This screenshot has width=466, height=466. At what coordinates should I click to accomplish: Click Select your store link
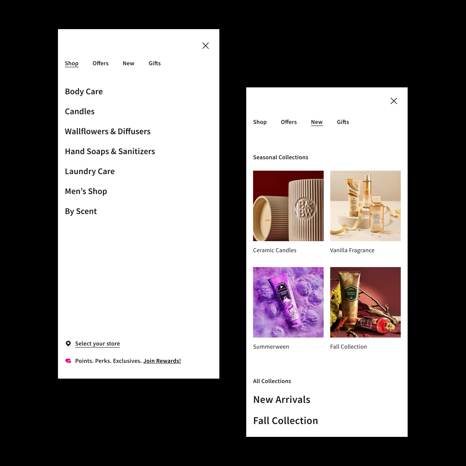tap(98, 344)
